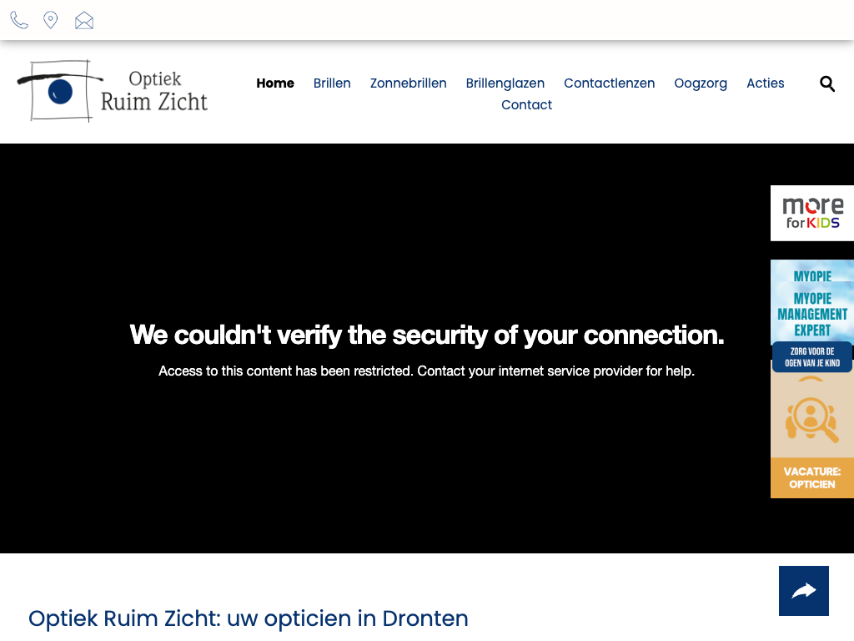
Task: Click the share arrow button
Action: click(804, 591)
